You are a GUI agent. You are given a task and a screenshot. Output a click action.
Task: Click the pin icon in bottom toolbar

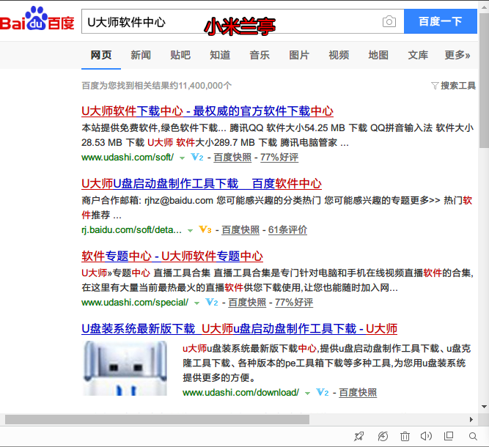[359, 436]
